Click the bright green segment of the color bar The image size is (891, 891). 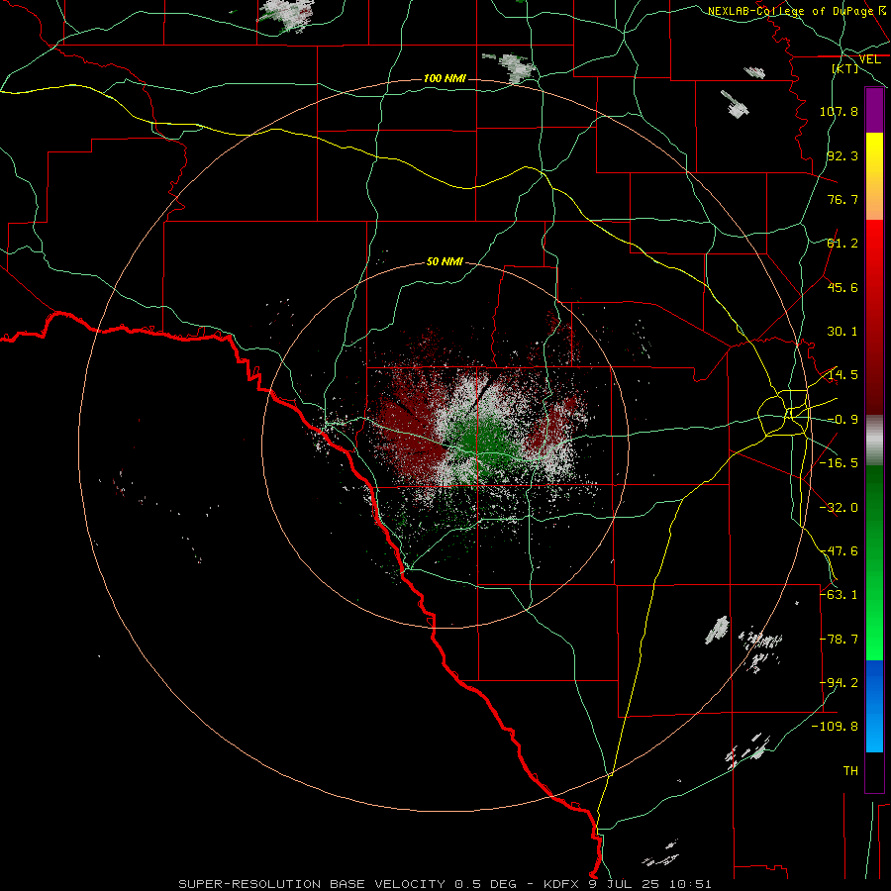coord(874,614)
